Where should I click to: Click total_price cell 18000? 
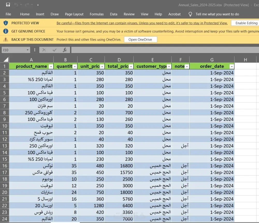click(x=119, y=192)
